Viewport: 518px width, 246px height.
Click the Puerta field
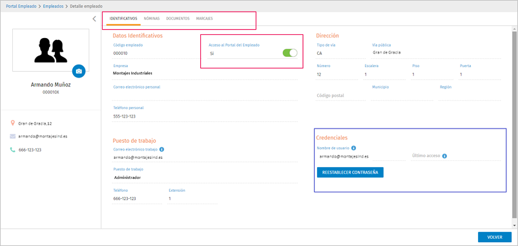pos(480,75)
